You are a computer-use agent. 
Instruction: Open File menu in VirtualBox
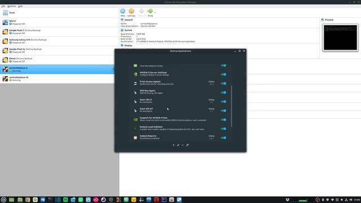tap(3, 6)
